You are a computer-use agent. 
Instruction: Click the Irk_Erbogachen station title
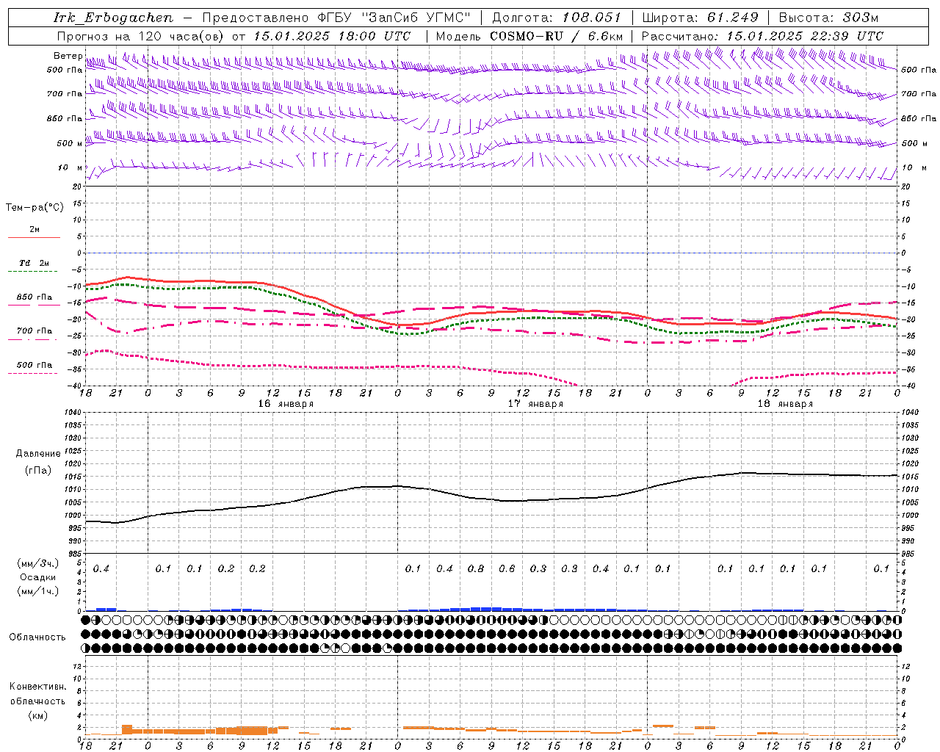[x=113, y=18]
